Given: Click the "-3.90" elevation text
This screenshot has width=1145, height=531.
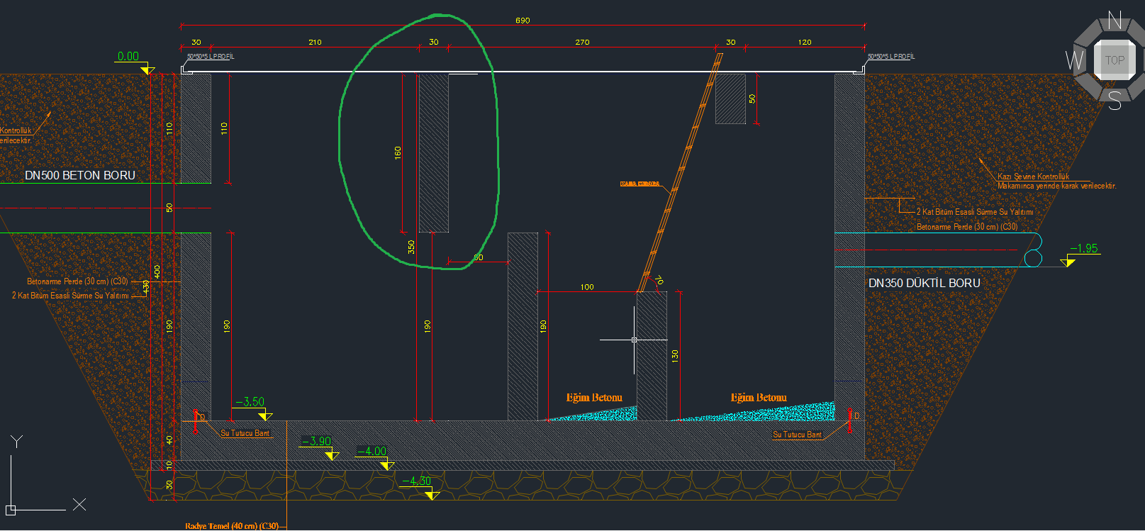Looking at the screenshot, I should tap(316, 441).
